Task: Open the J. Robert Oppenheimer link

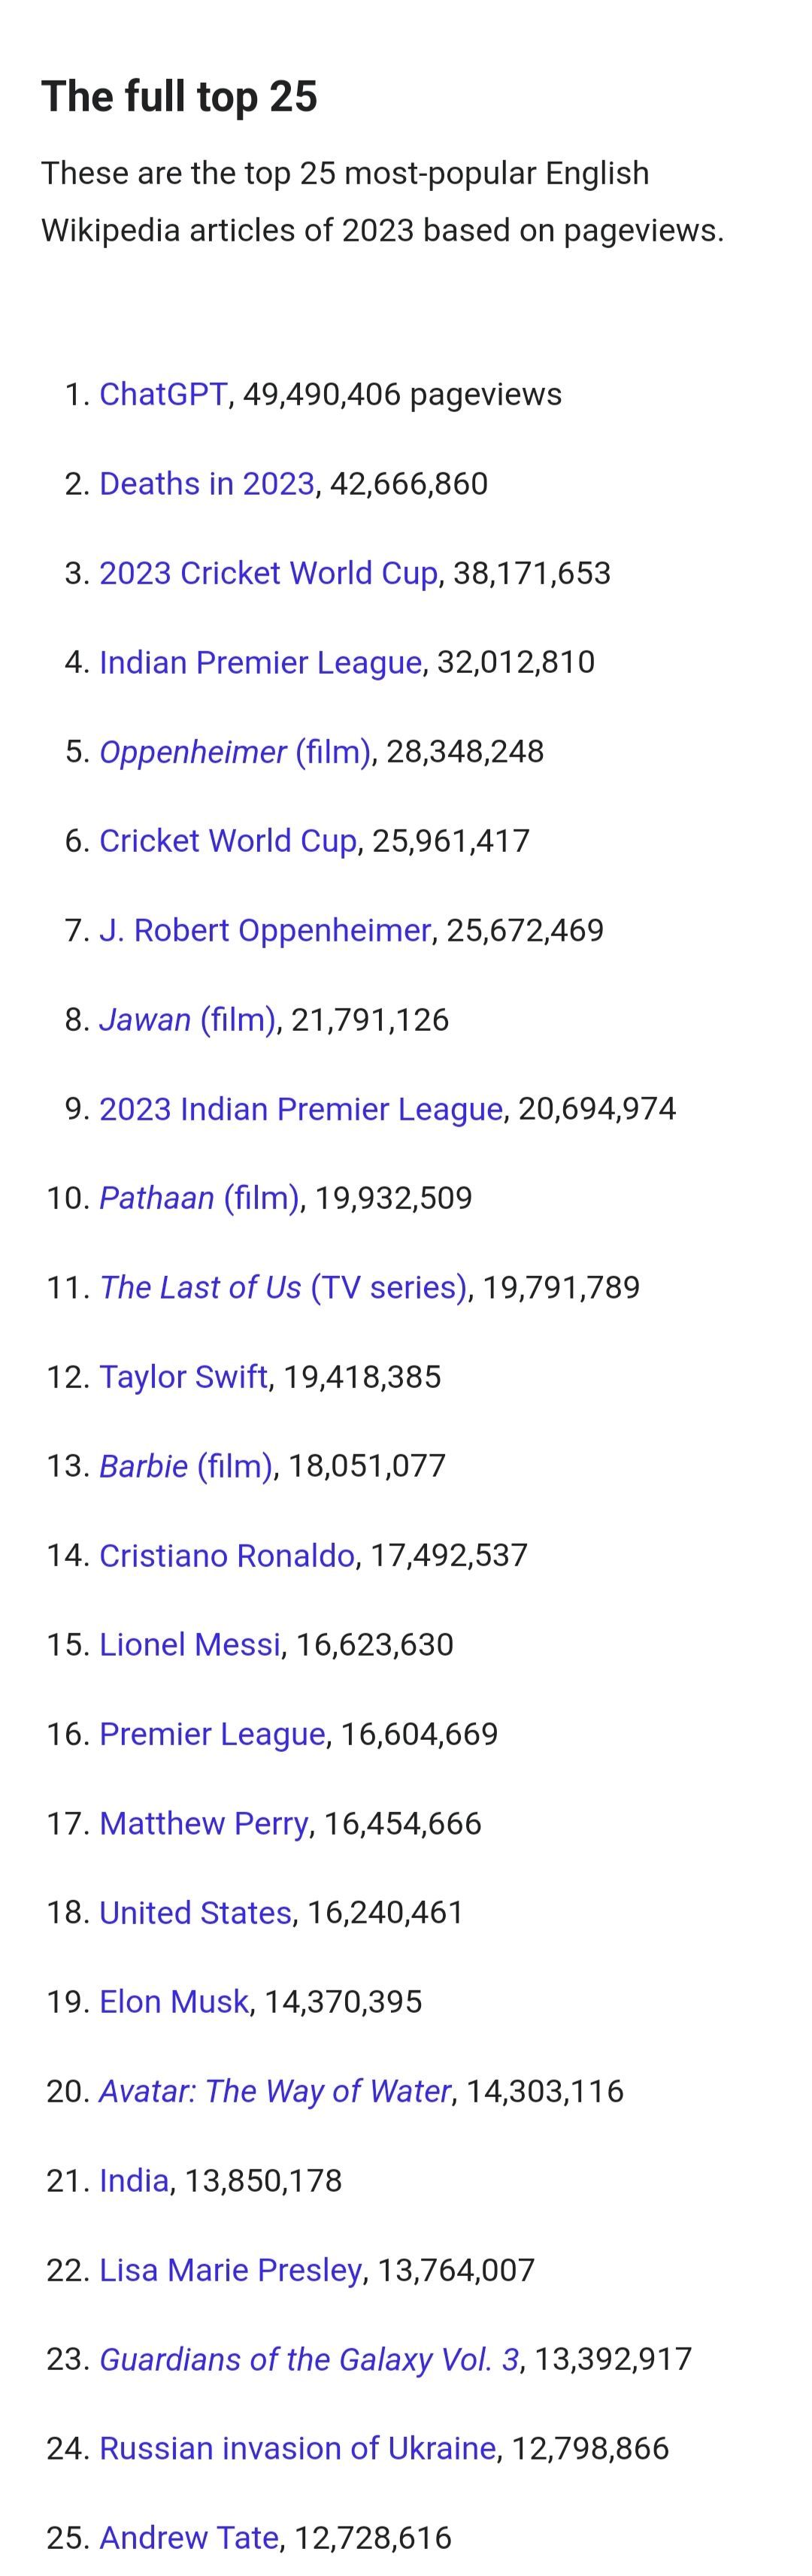Action: tap(265, 930)
